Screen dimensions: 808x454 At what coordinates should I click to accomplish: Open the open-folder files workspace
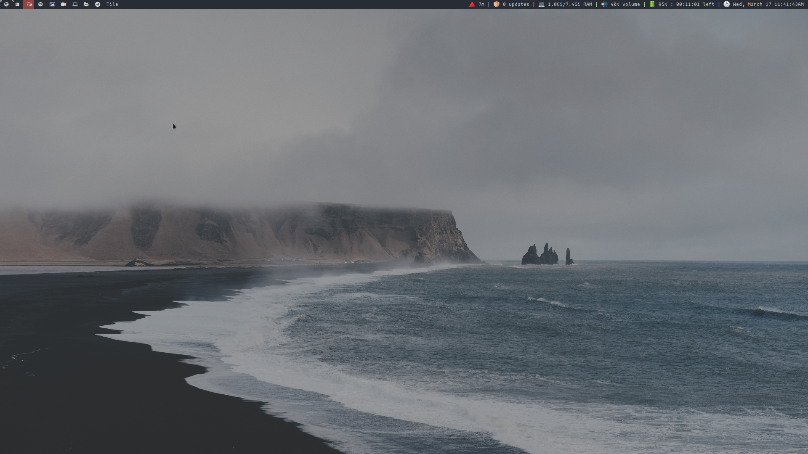(86, 4)
